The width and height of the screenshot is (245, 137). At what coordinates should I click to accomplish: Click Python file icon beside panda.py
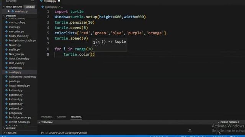coord(7,81)
